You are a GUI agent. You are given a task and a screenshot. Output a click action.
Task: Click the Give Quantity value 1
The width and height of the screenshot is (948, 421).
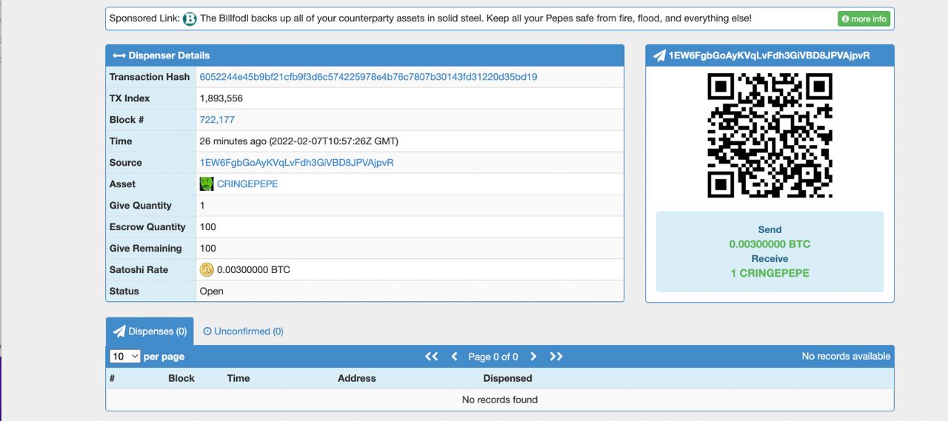pyautogui.click(x=202, y=206)
